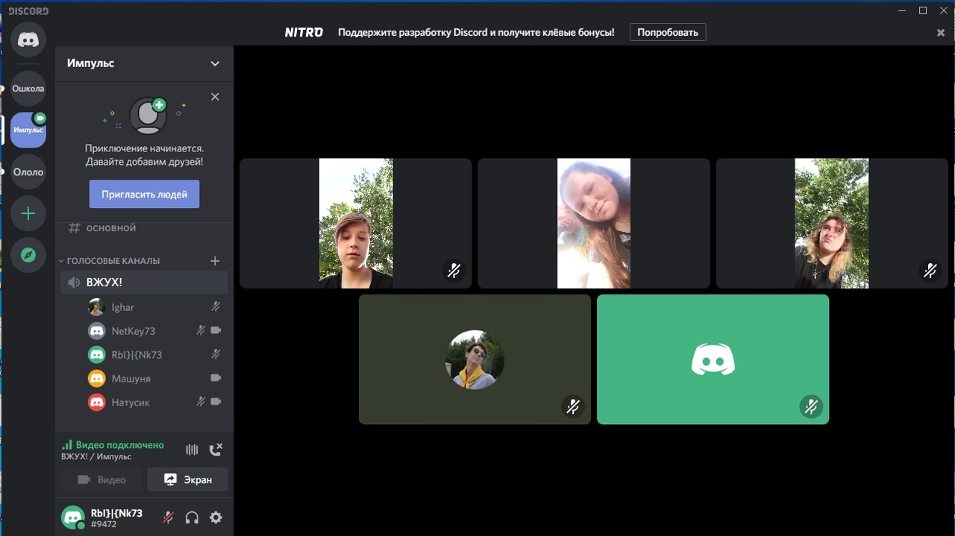Click the username Rbl}{Nk73 #9472
Screen dimensions: 955x536
[x=116, y=517]
